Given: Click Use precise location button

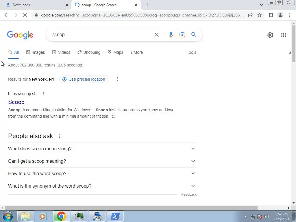Looking at the screenshot, I should (x=84, y=79).
